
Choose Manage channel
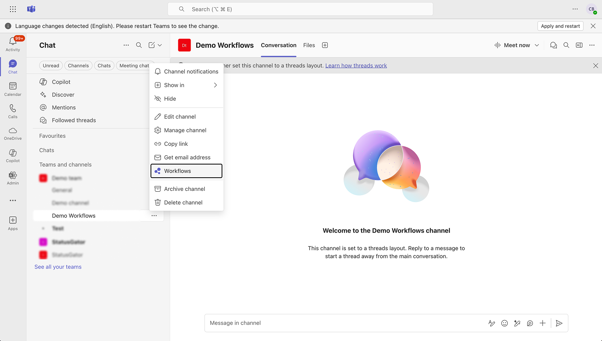click(186, 130)
